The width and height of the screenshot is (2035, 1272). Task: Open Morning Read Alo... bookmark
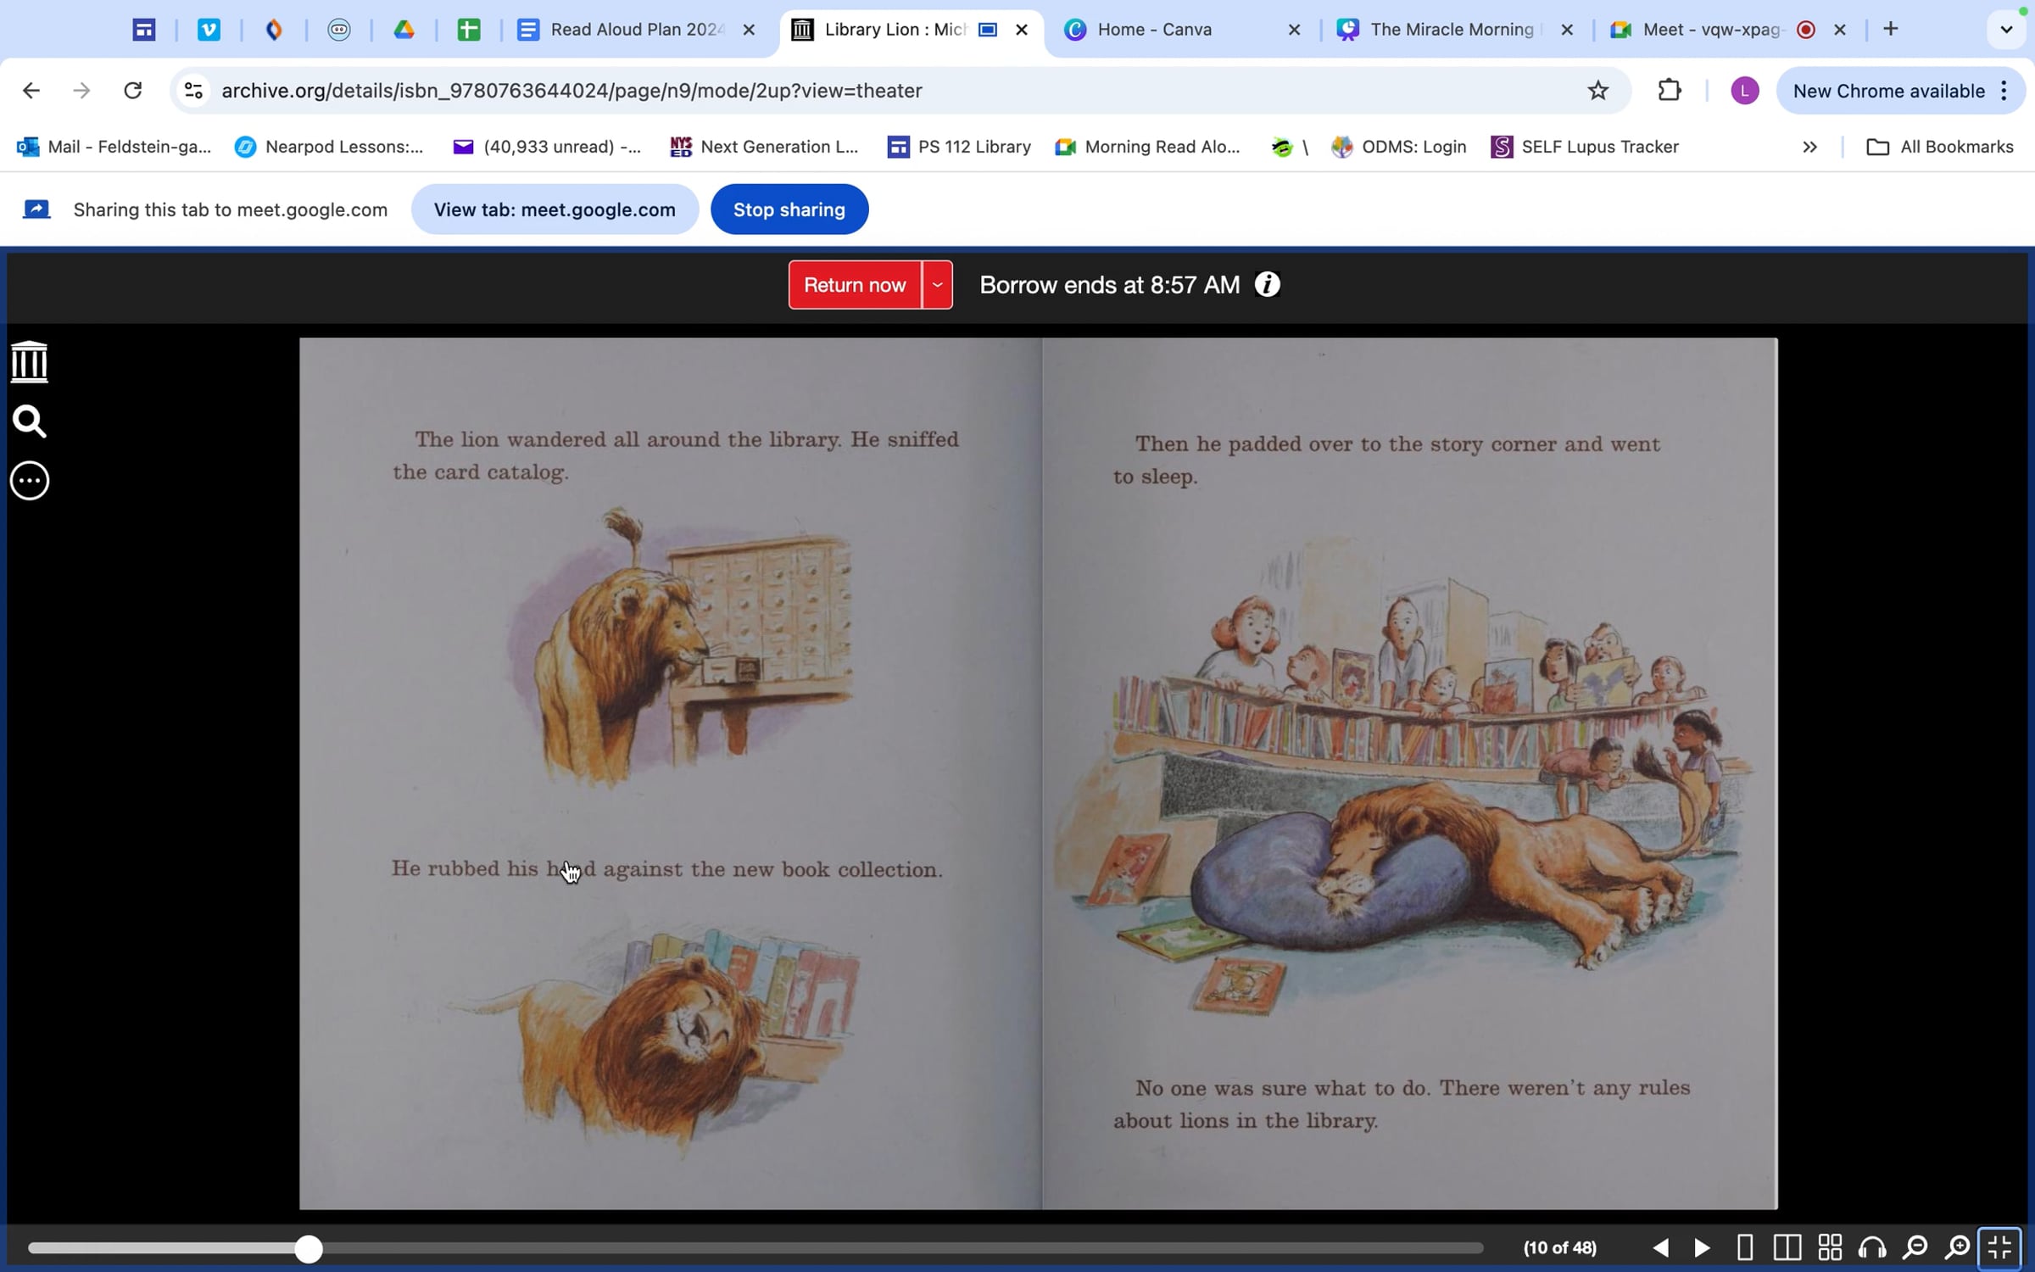[1147, 147]
